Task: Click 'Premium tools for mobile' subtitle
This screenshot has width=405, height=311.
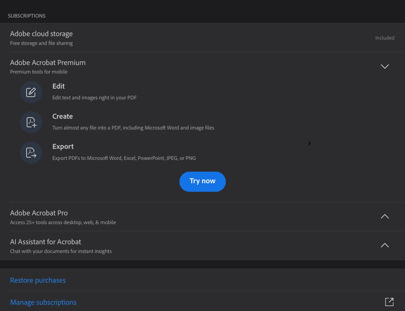Action: pos(39,72)
